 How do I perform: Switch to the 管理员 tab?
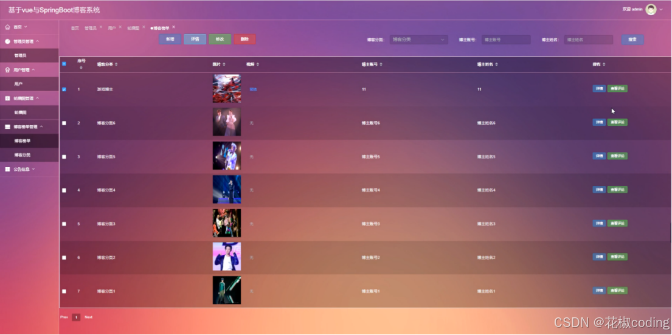tap(91, 29)
